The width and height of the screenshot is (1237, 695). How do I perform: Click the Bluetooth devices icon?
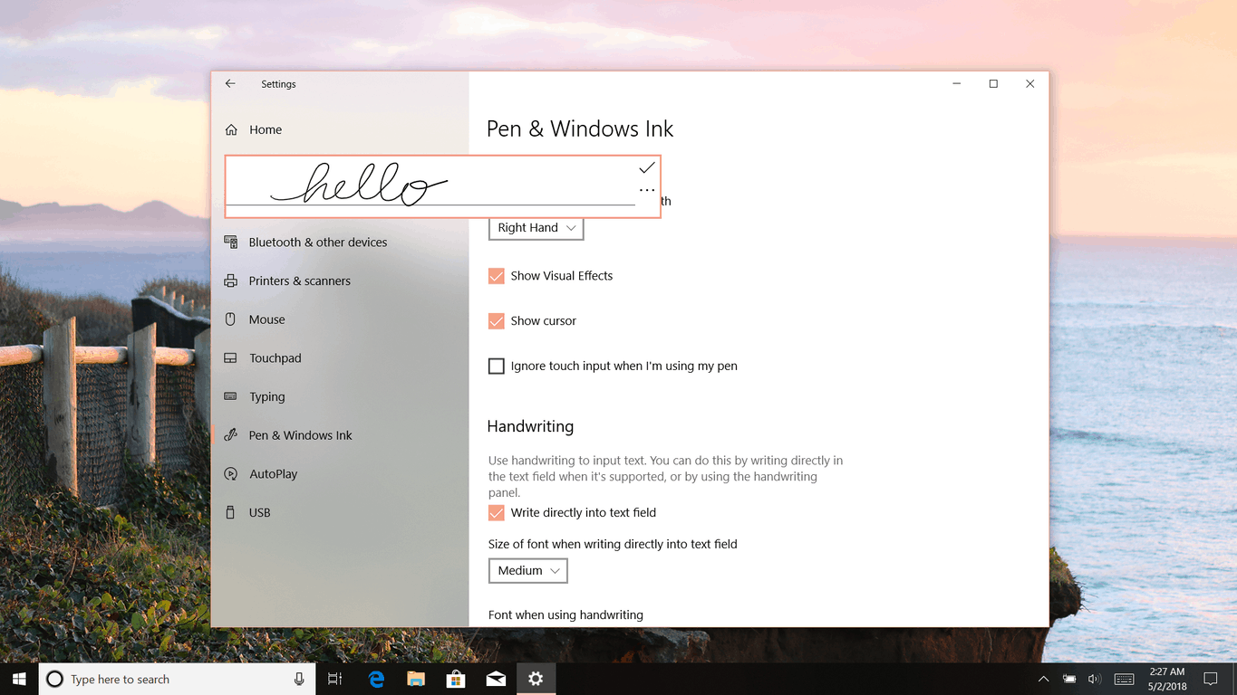(231, 243)
